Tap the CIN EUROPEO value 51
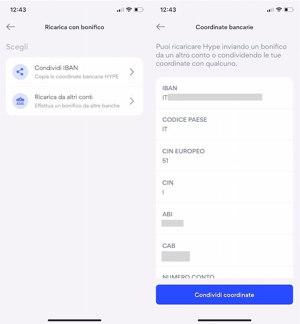300x324 pixels. click(x=165, y=161)
